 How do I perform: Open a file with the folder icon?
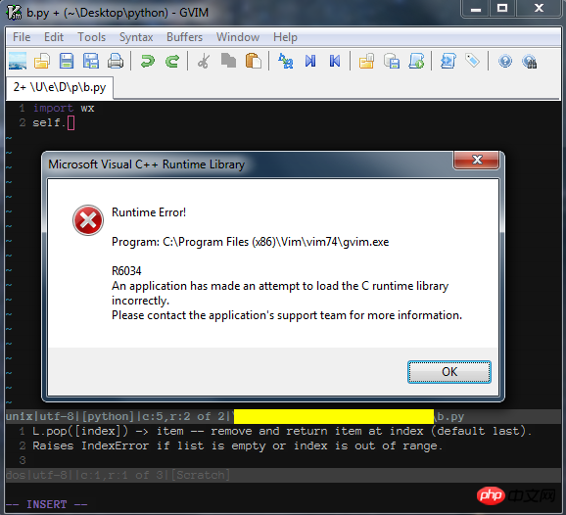tap(42, 61)
